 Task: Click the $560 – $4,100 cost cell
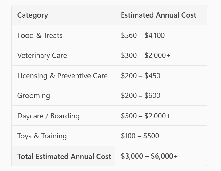(x=143, y=35)
